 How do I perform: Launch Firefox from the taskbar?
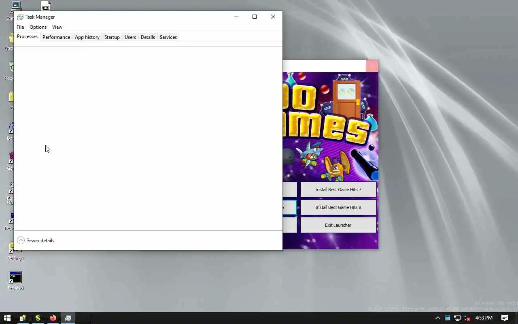53,318
